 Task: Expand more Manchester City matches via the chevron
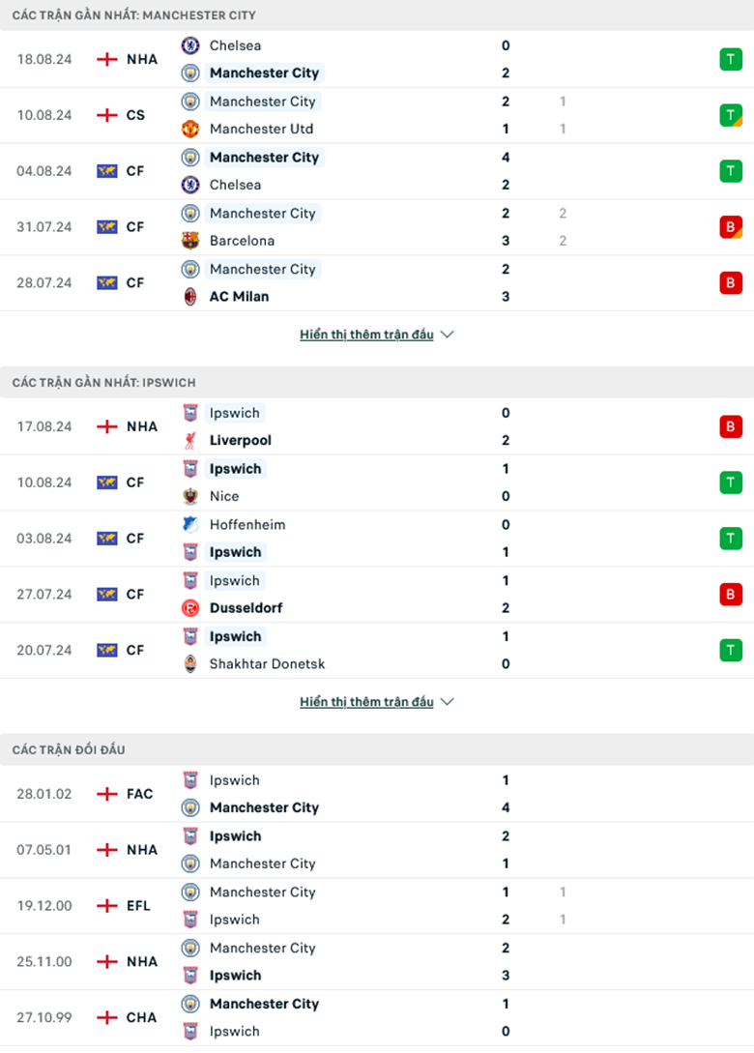(447, 334)
